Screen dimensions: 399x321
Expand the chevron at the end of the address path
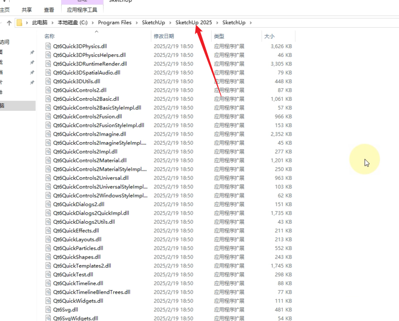tap(251, 23)
